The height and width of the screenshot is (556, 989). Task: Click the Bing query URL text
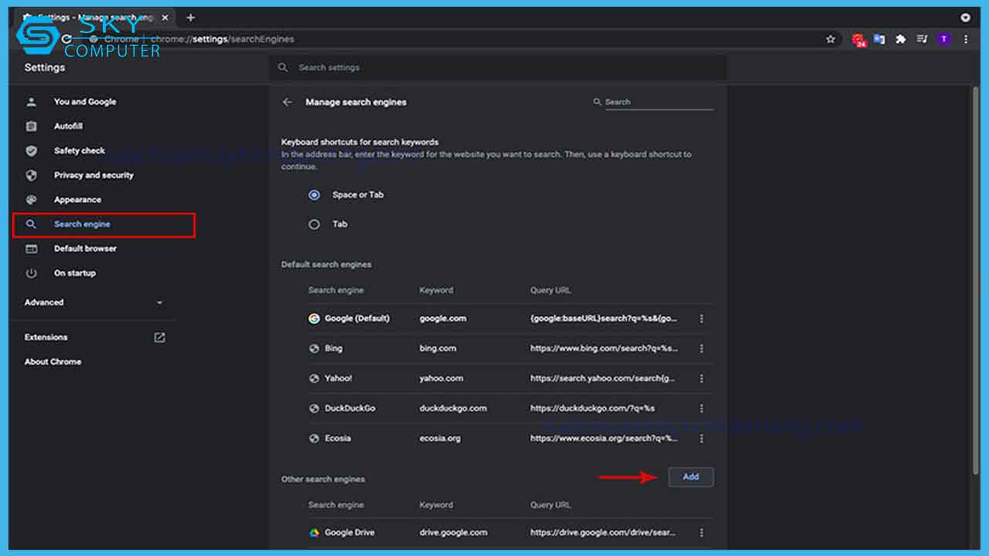coord(604,348)
